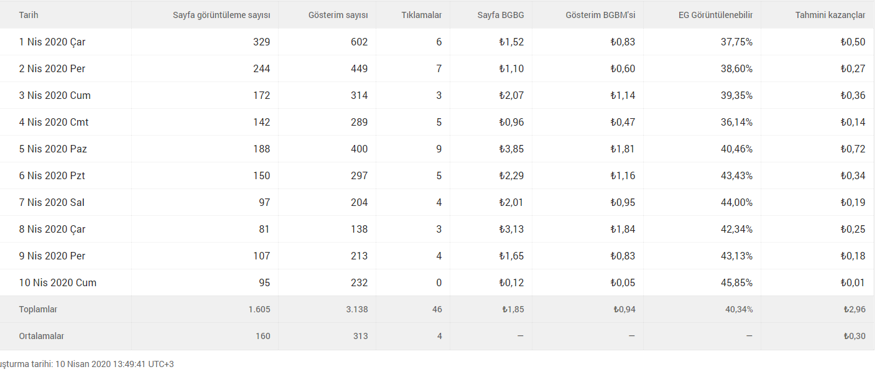This screenshot has height=382, width=882.
Task: Select the 1 Nis 2020 Çar row
Action: click(x=437, y=42)
